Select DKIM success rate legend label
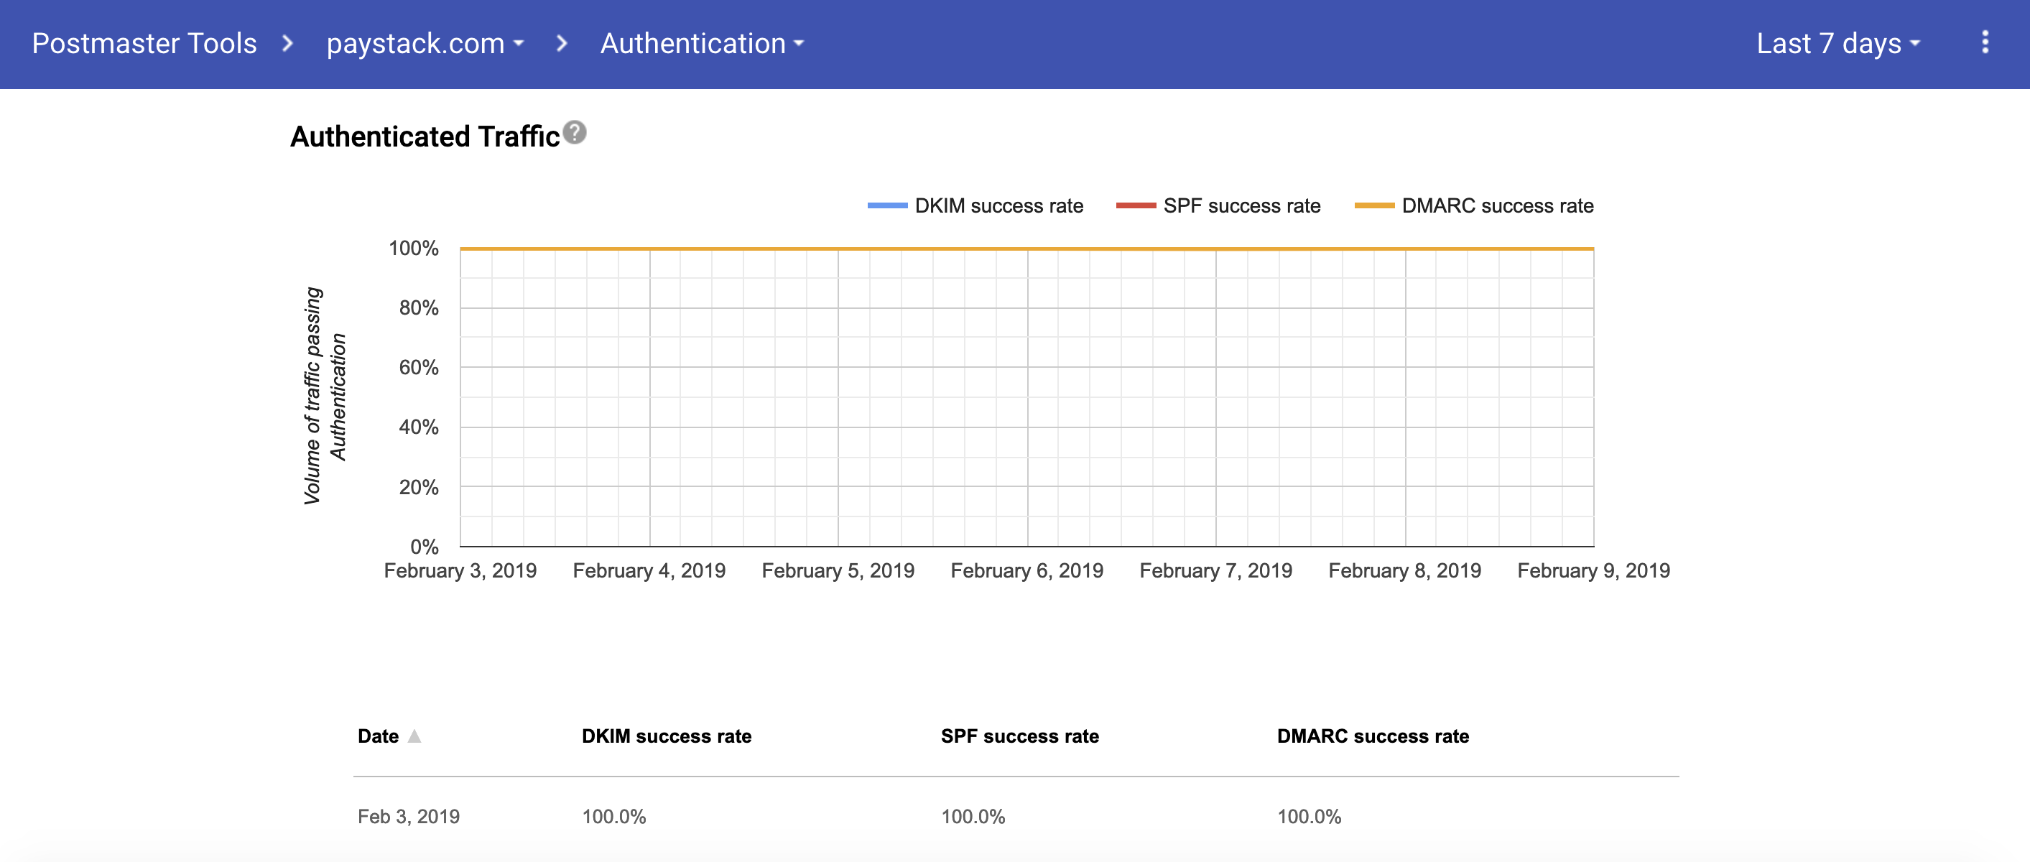This screenshot has width=2030, height=862. point(998,205)
